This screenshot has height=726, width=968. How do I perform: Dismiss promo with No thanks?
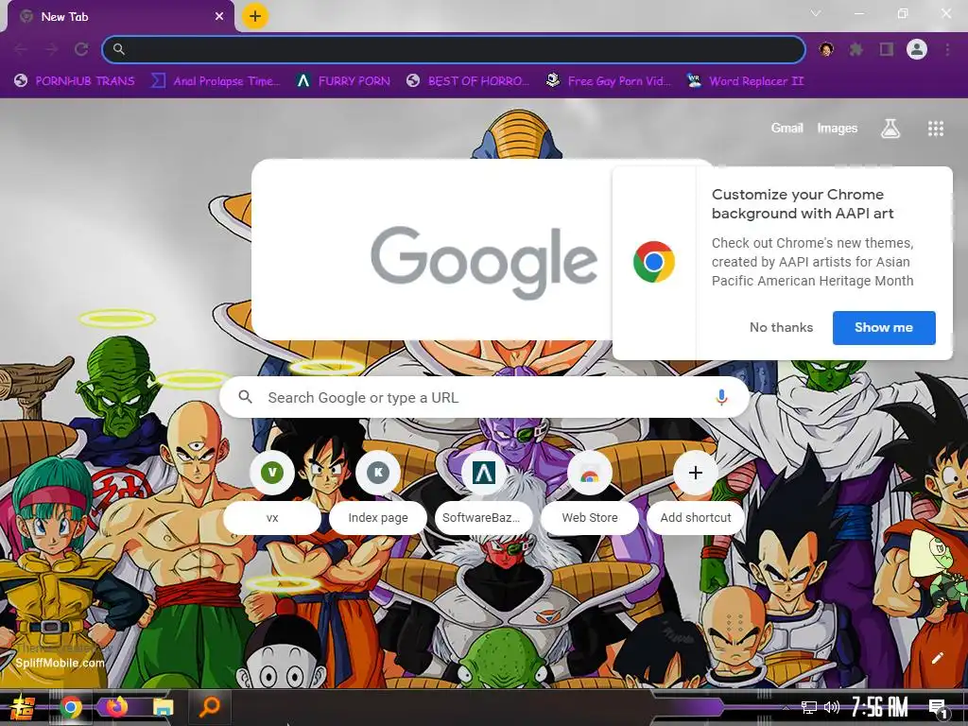pyautogui.click(x=781, y=327)
